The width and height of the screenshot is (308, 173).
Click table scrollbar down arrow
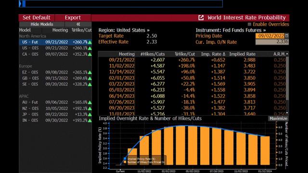287,113
